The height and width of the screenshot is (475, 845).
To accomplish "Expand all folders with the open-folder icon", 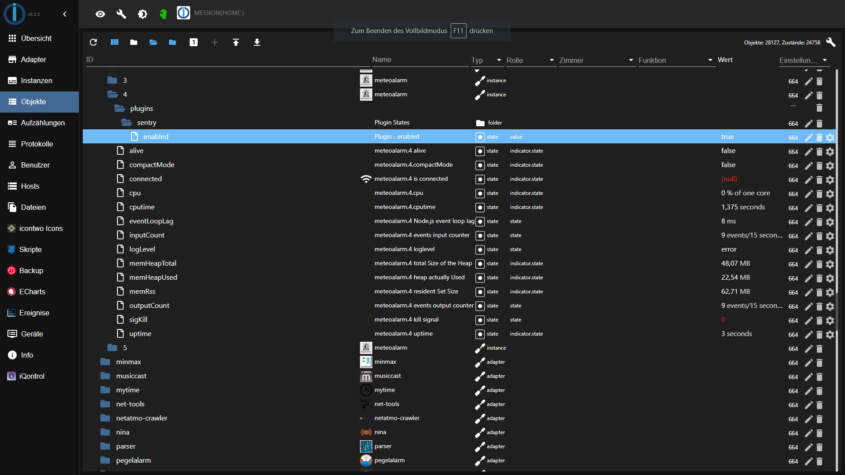I will (x=153, y=42).
